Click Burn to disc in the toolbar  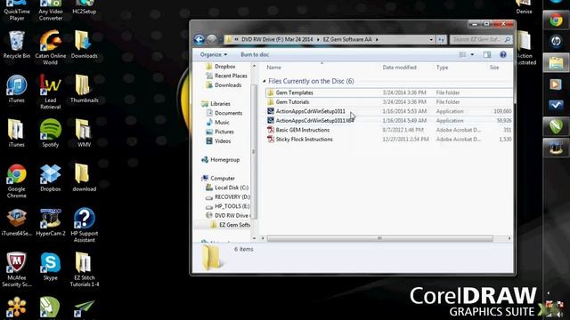click(255, 54)
